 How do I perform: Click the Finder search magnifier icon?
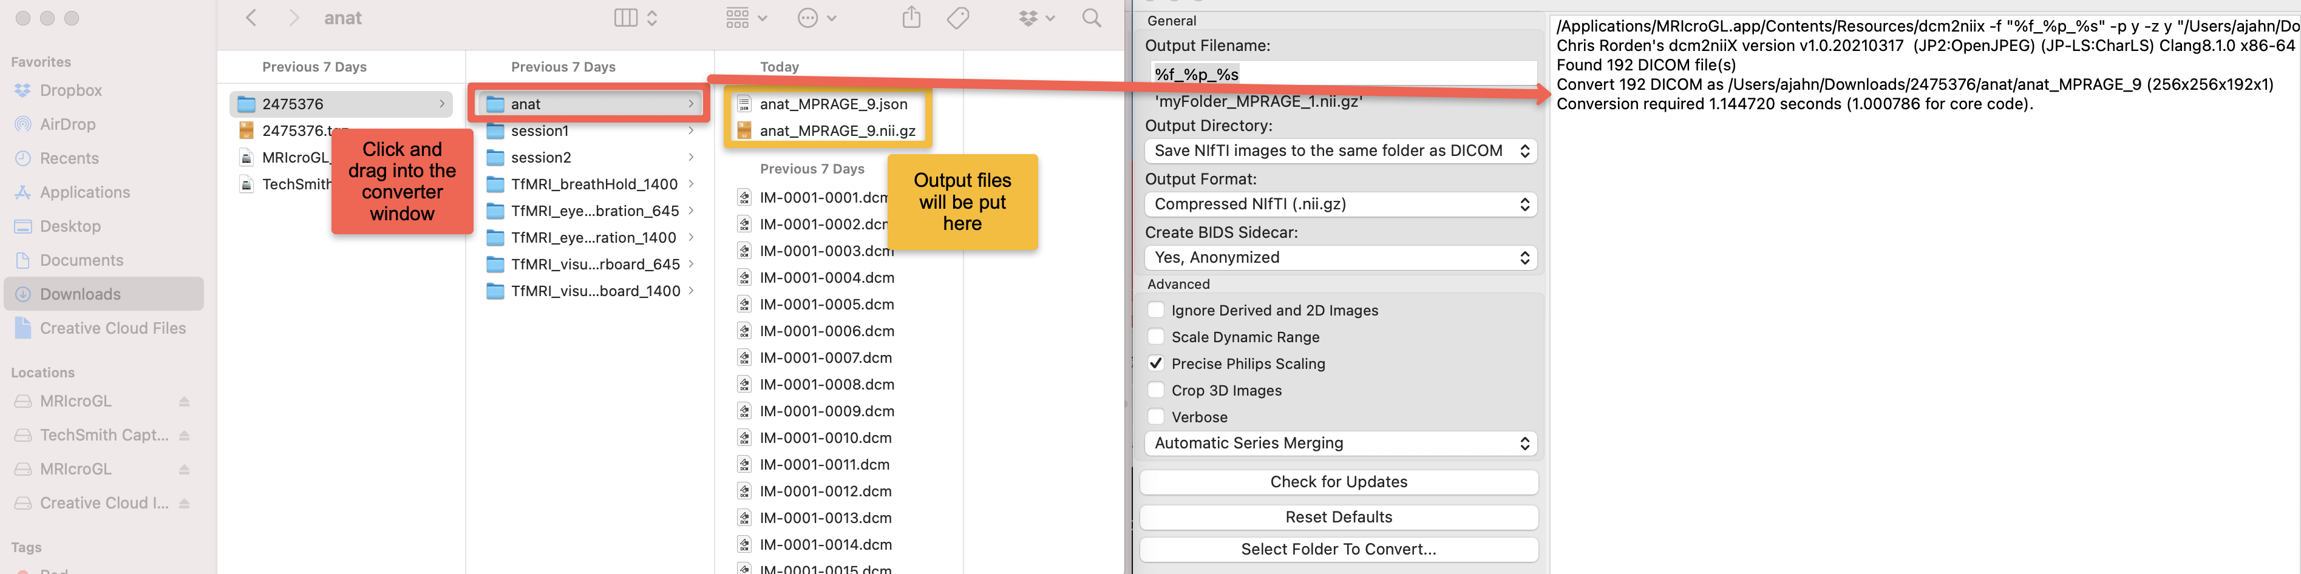click(x=1090, y=18)
